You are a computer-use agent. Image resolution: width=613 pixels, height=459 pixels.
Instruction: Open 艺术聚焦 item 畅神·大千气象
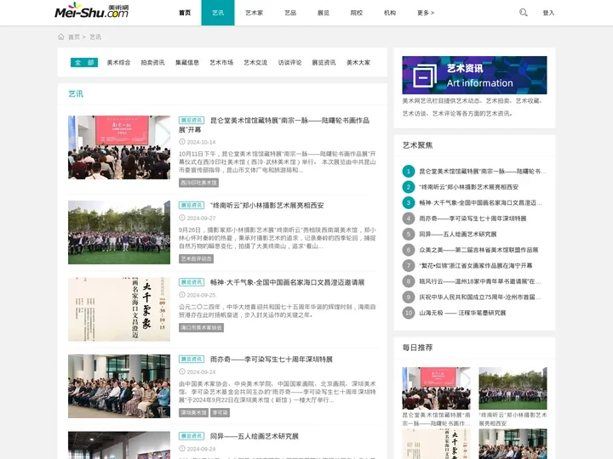[x=480, y=203]
